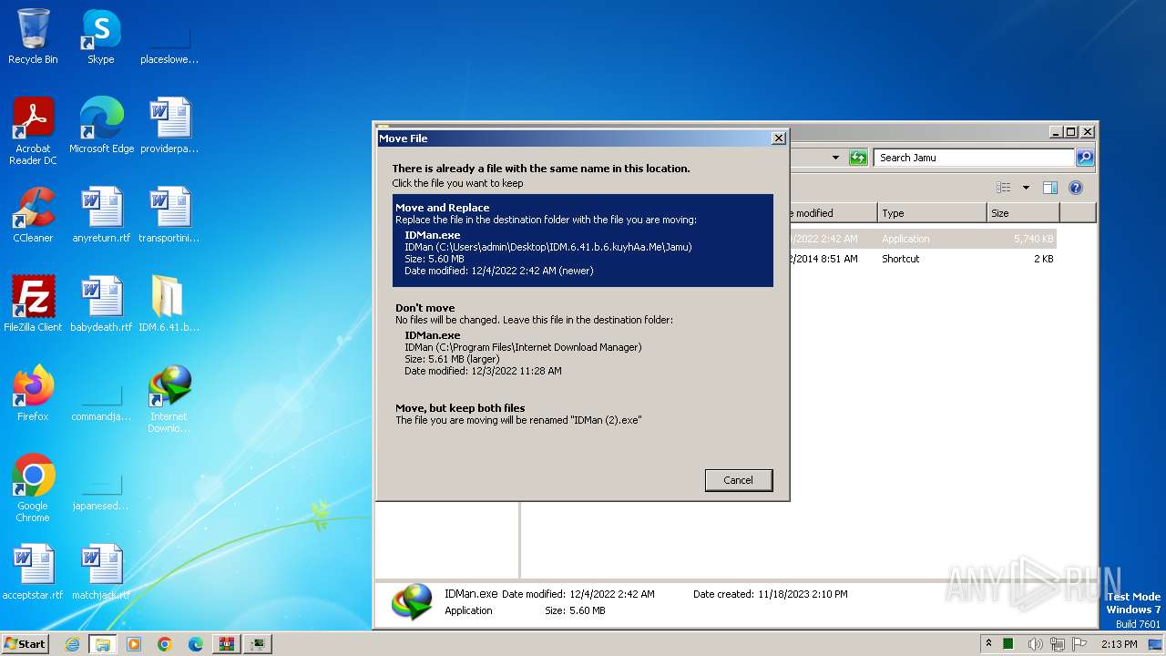Select anyreturn.rtf on the desktop

(x=101, y=215)
